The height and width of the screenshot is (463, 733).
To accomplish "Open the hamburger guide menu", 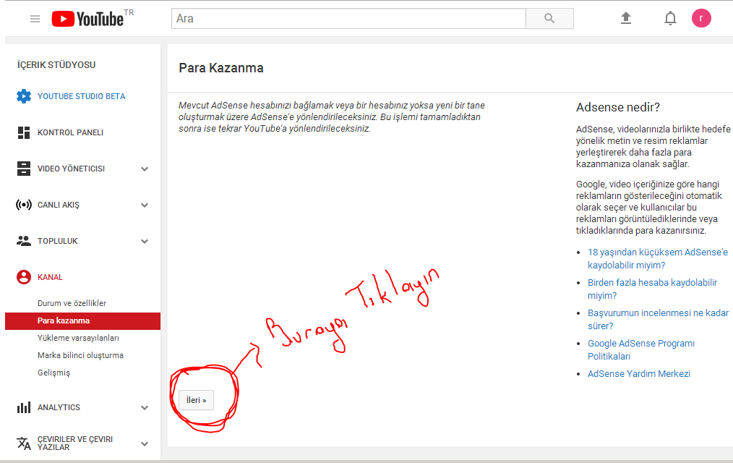I will point(35,19).
